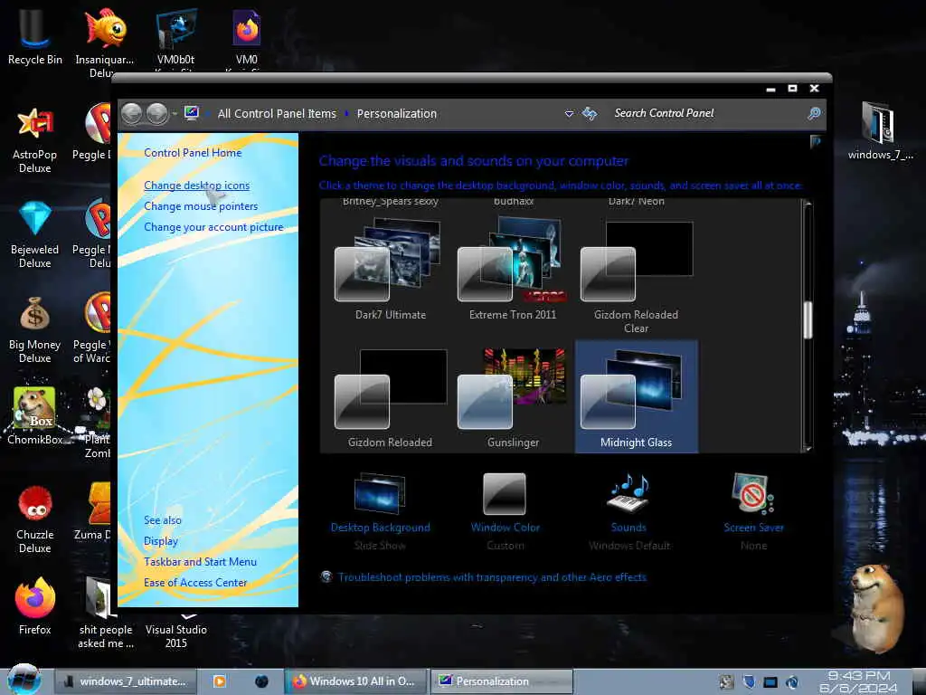Screen dimensions: 926x695
Task: Select the Midnight Glass theme
Action: tap(636, 396)
